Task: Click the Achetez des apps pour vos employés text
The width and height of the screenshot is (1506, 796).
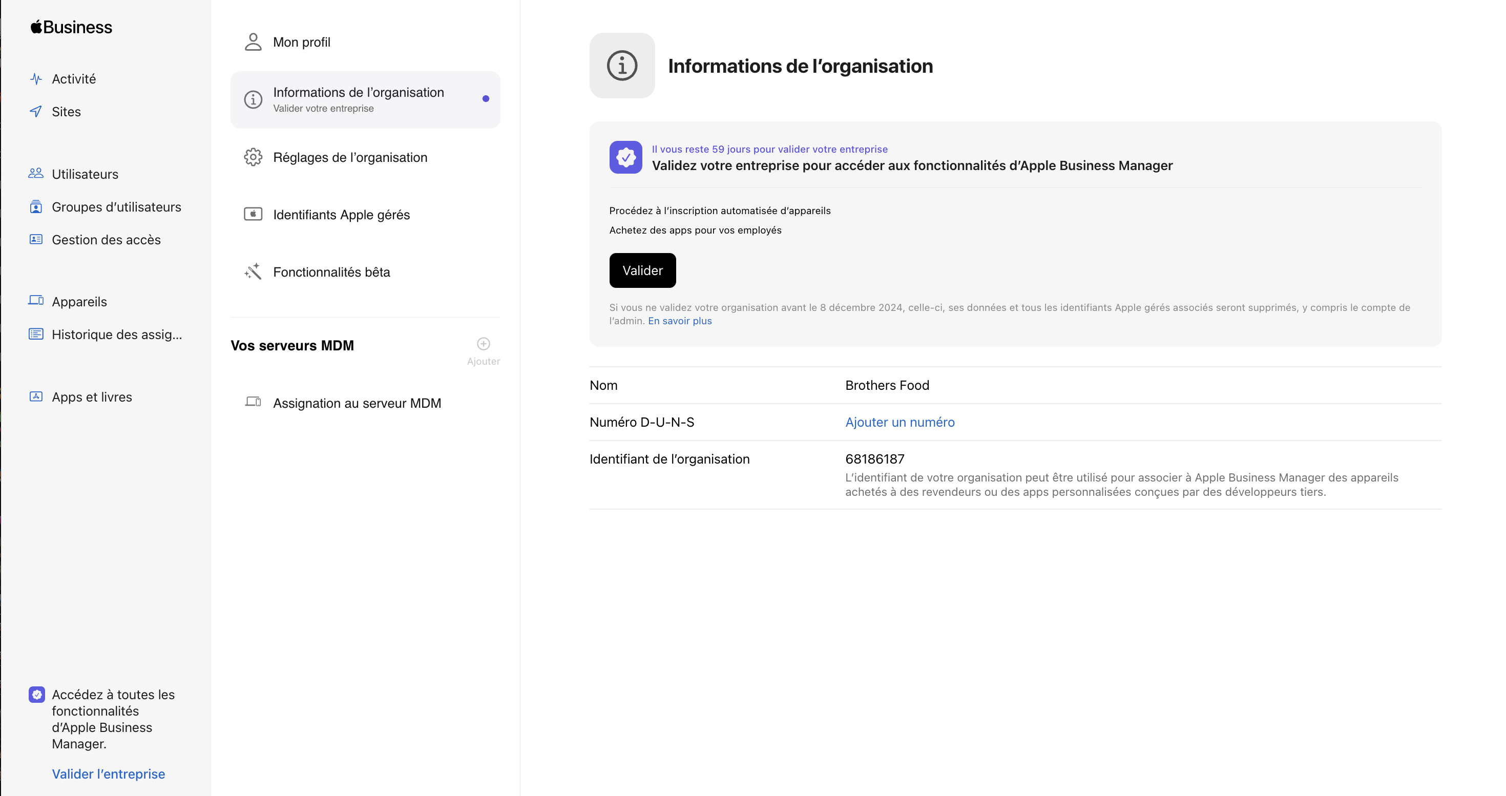Action: pos(695,231)
